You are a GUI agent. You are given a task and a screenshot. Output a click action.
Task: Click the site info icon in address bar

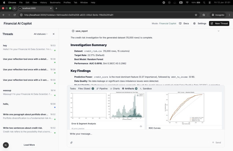[21, 15]
